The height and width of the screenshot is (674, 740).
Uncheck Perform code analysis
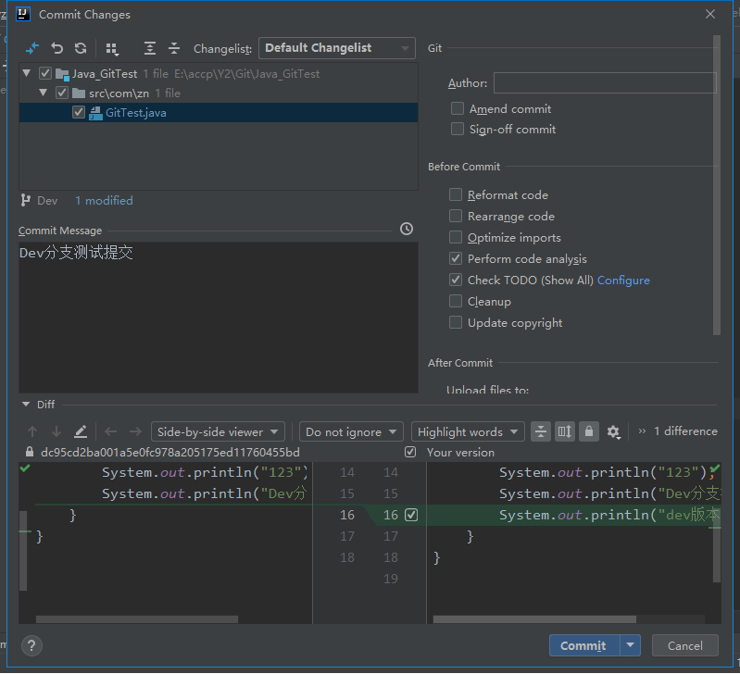(x=456, y=258)
